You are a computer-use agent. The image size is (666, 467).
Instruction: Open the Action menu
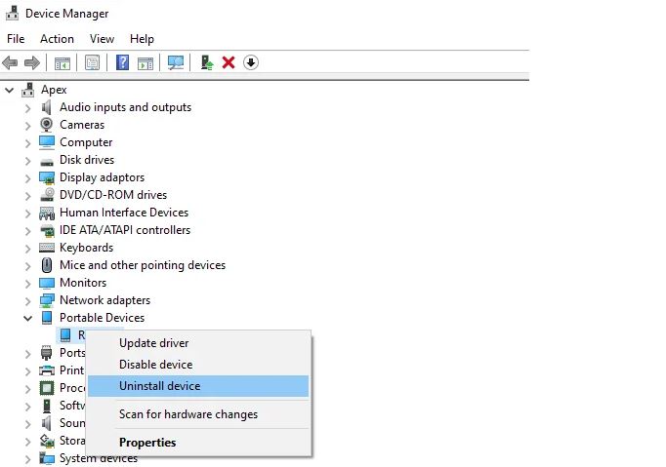pyautogui.click(x=57, y=39)
